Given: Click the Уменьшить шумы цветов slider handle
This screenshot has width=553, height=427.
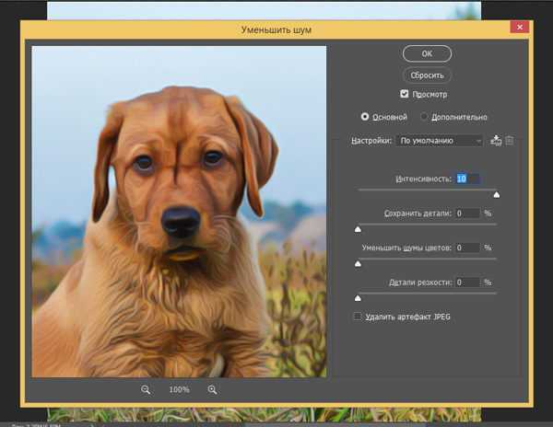Looking at the screenshot, I should click(x=358, y=264).
